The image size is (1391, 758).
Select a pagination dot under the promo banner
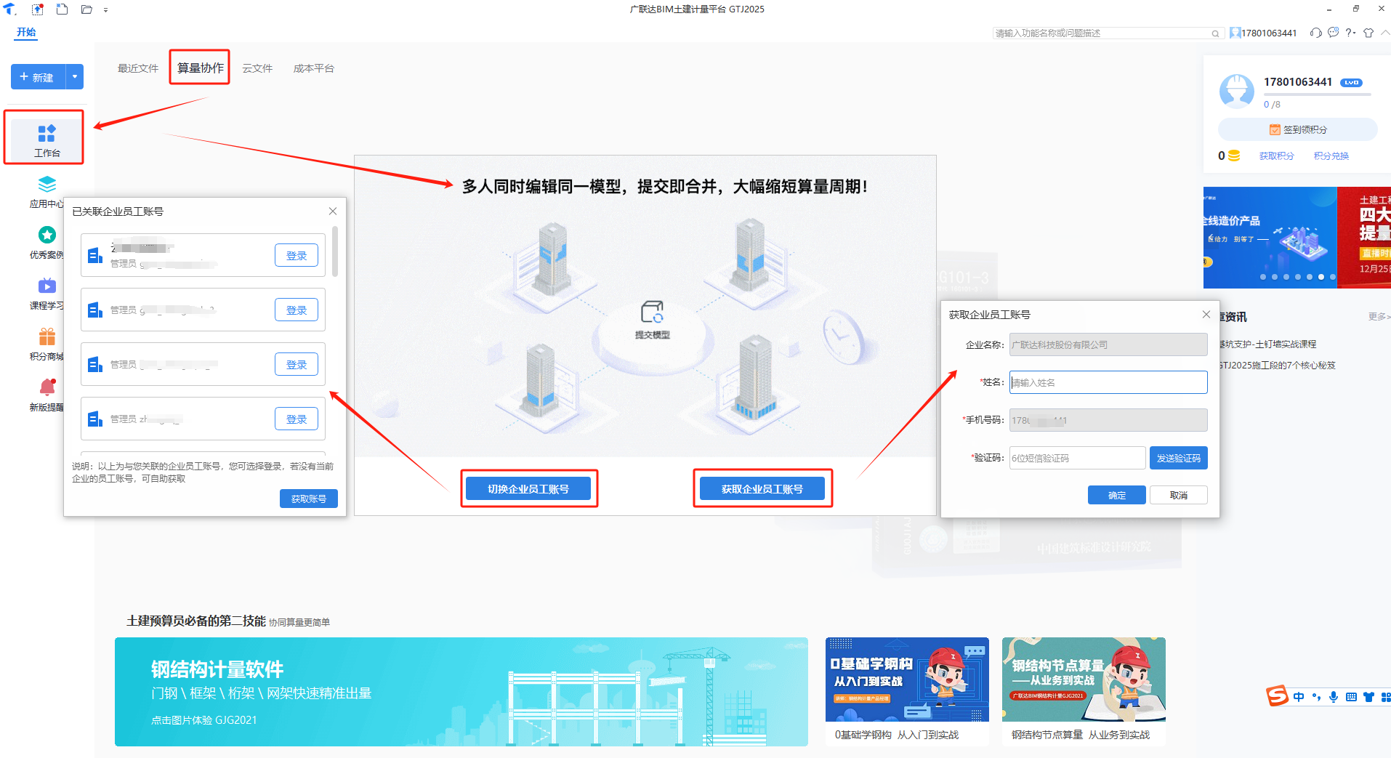click(1298, 277)
